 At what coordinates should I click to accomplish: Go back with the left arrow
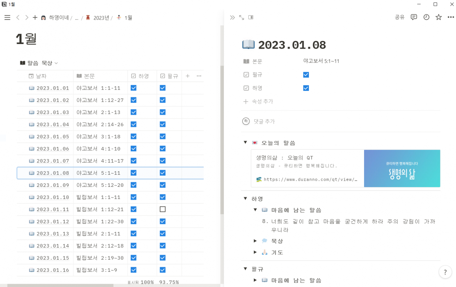point(18,17)
